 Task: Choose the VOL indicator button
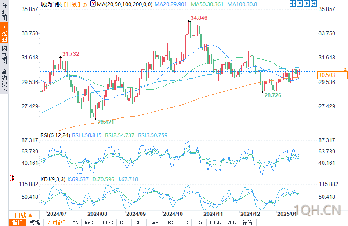pos(231,222)
